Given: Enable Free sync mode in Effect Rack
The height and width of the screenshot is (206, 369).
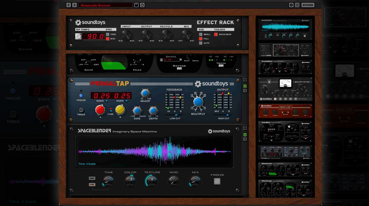Looking at the screenshot, I should [108, 34].
